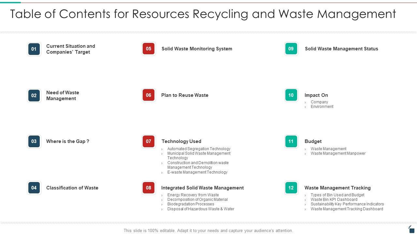Click the 10 Impact On badge
Image resolution: width=417 pixels, height=234 pixels.
pyautogui.click(x=291, y=95)
